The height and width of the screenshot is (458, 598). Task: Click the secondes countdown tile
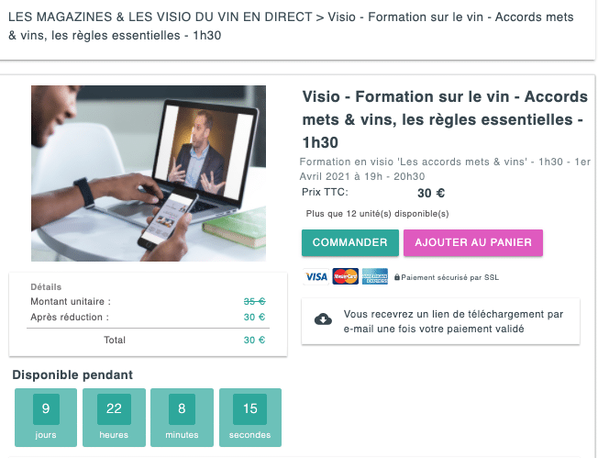250,418
